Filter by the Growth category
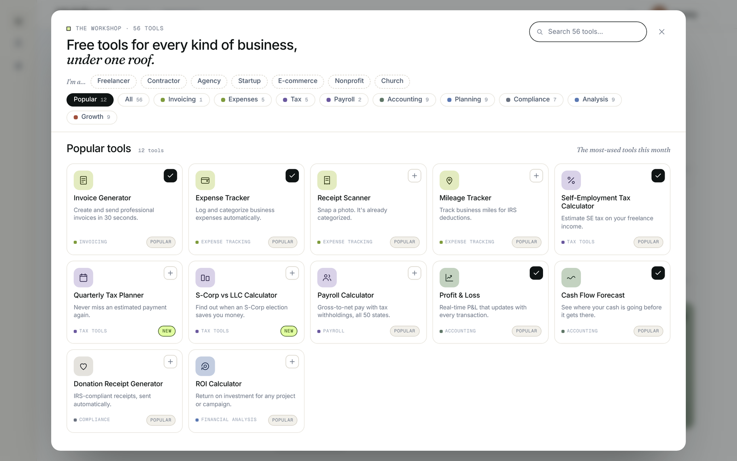This screenshot has width=737, height=461. point(92,117)
